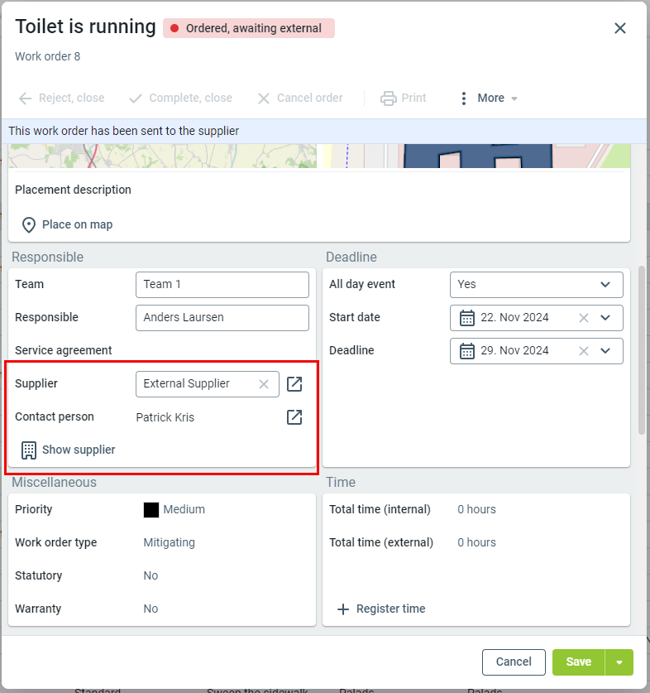Screen dimensions: 650x693
Task: Click Register time
Action: (381, 609)
